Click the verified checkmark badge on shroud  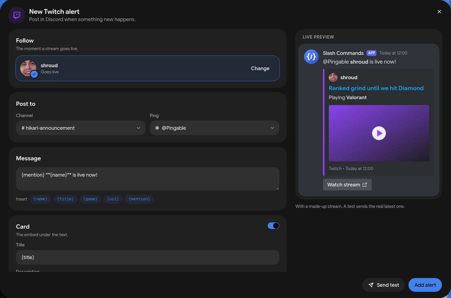(x=34, y=74)
